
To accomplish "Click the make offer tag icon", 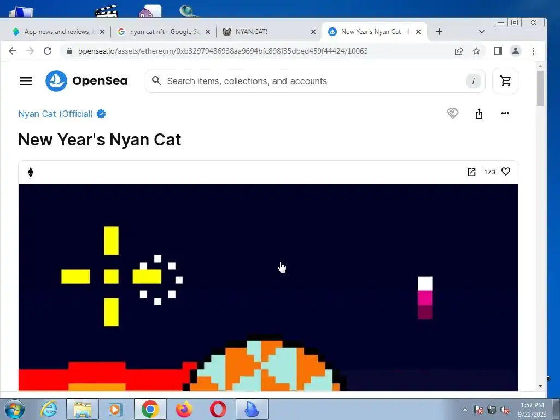I will click(x=452, y=113).
